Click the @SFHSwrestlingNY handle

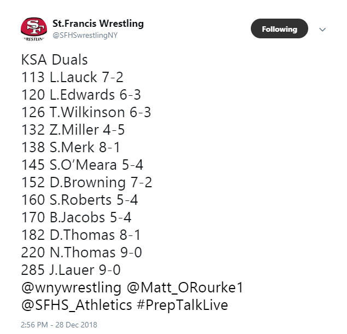click(85, 36)
